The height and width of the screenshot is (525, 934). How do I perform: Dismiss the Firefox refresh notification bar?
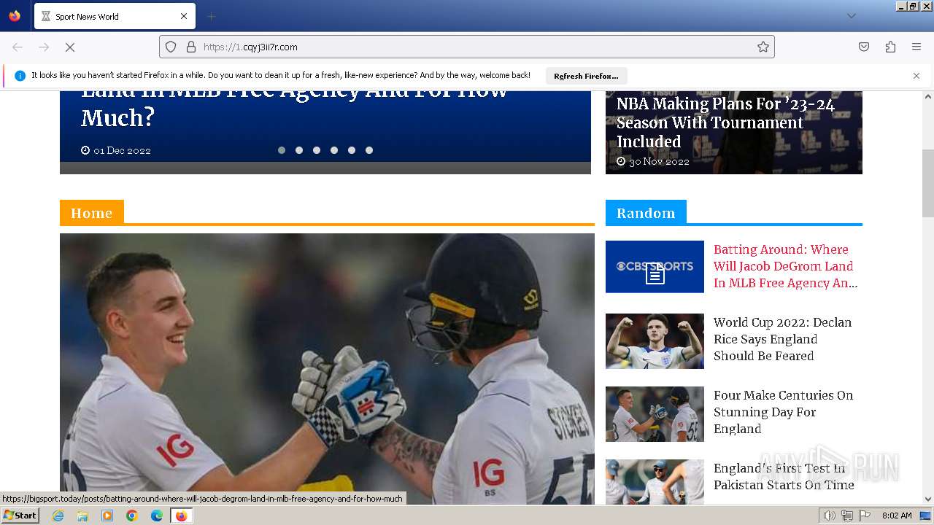(x=916, y=76)
